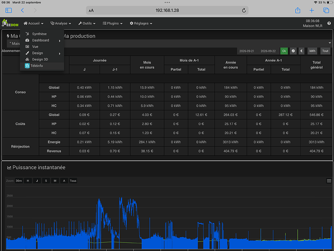The image size is (334, 251).
Task: Set chart zoom to 30m
Action: point(19,181)
